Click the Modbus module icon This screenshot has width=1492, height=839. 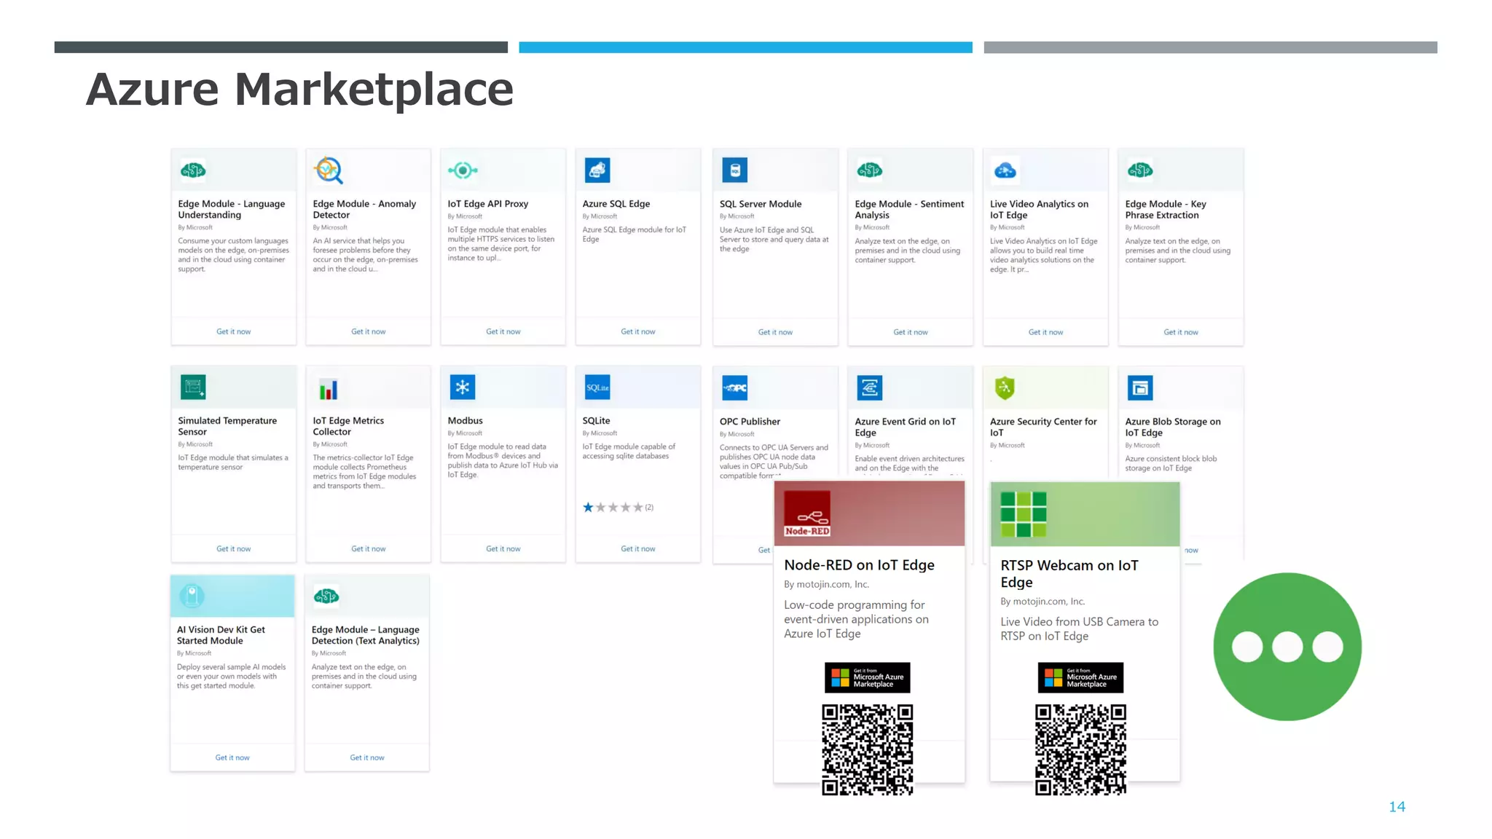click(x=463, y=387)
